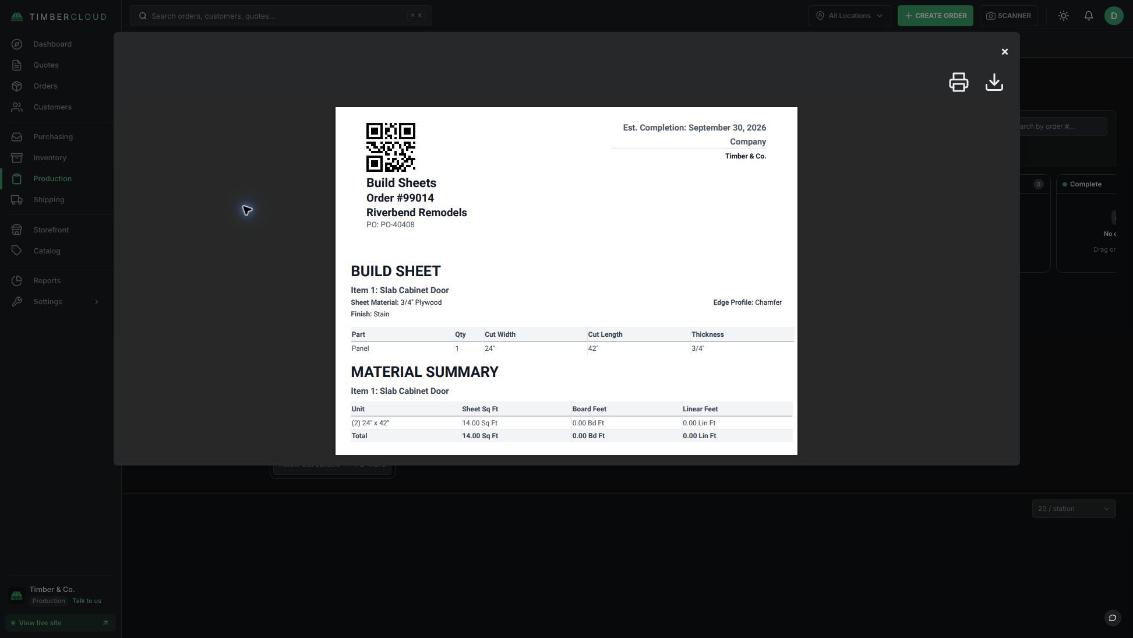Click 'Order #99014' heading text
This screenshot has width=1133, height=638.
pos(400,198)
